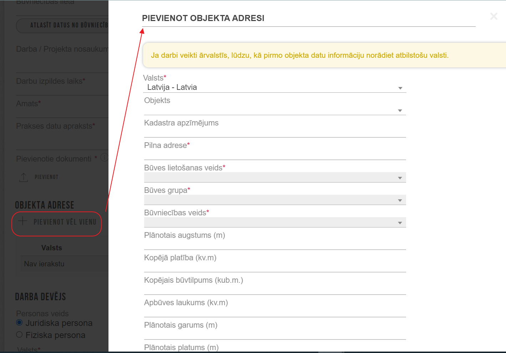Click the Pievienot objekta adresi heading
Image resolution: width=506 pixels, height=353 pixels.
pos(203,18)
